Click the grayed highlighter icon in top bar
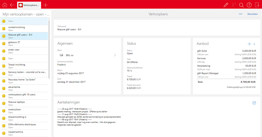 [234, 5]
